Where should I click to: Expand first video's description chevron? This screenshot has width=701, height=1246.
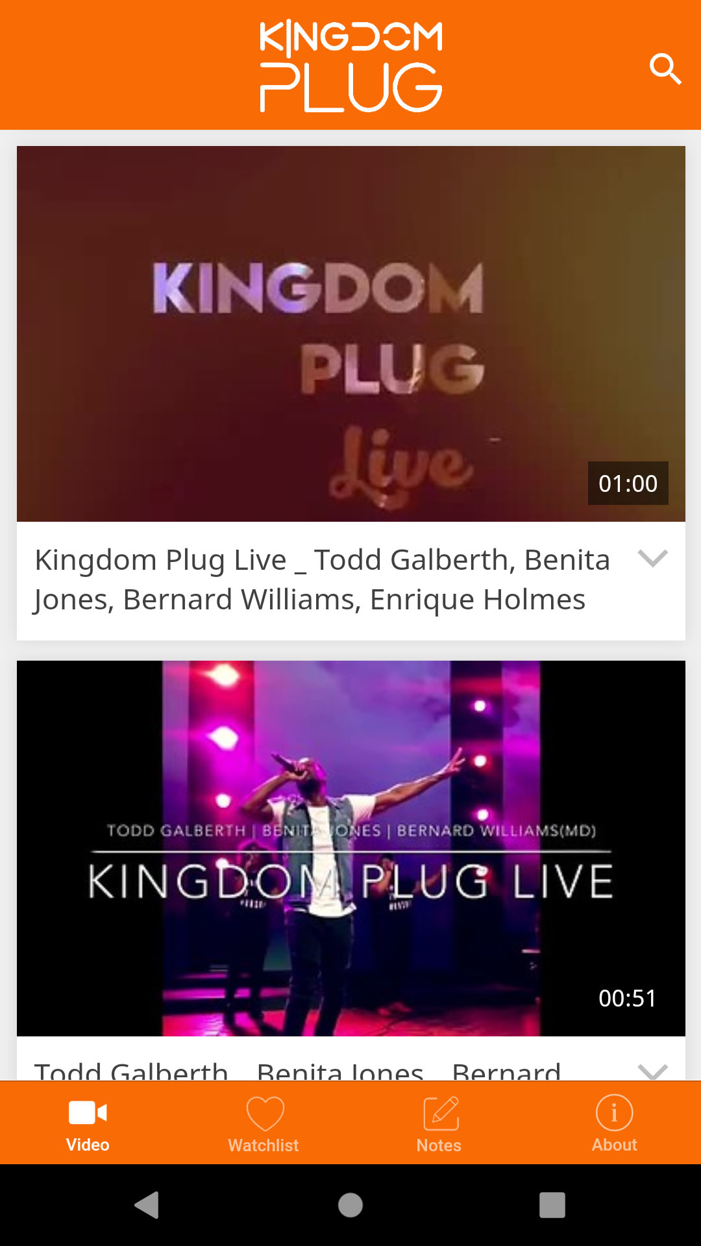coord(652,558)
